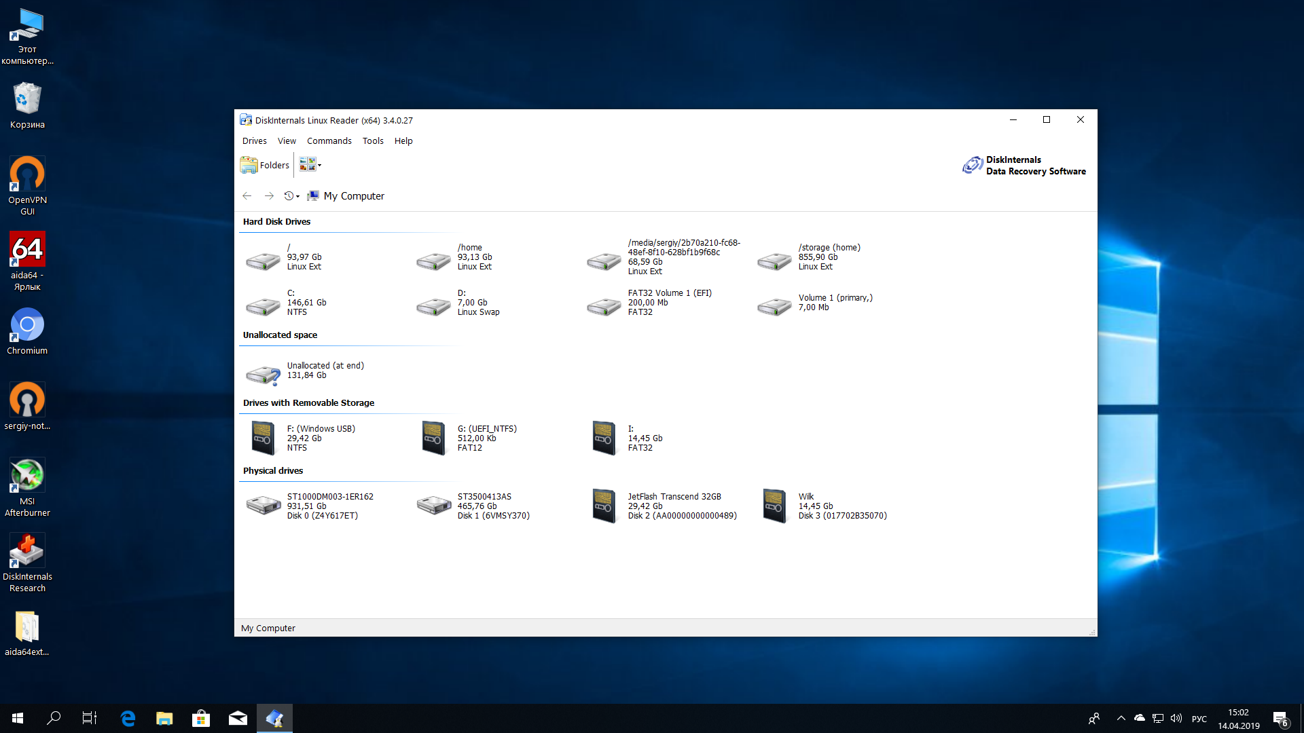Click My Computer breadcrumb link

pyautogui.click(x=354, y=195)
